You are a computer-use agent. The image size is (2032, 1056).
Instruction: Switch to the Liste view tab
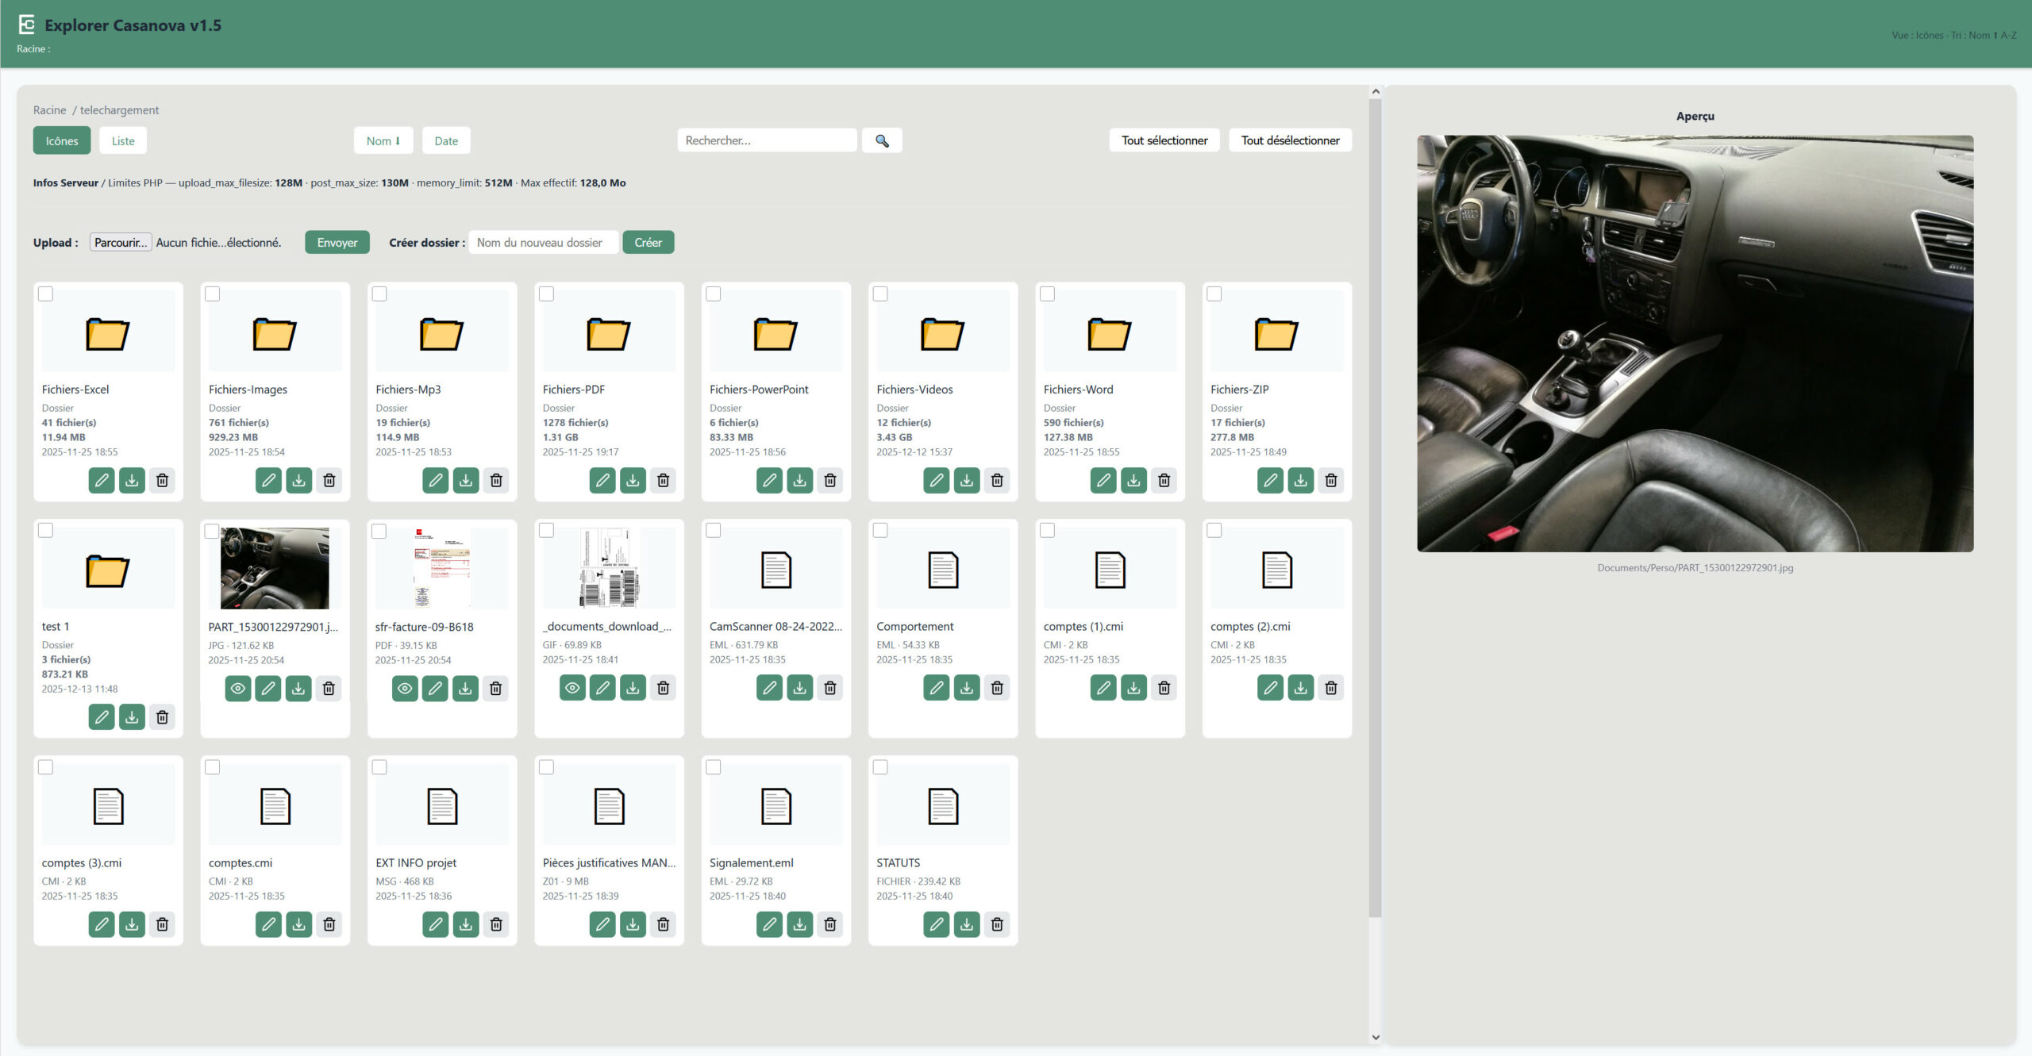pos(123,140)
